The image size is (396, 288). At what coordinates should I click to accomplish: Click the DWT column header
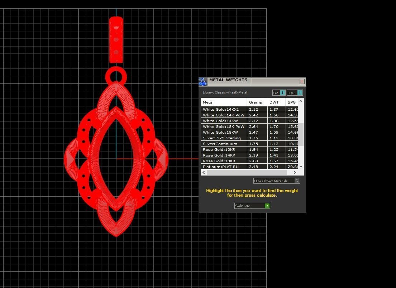tap(276, 102)
